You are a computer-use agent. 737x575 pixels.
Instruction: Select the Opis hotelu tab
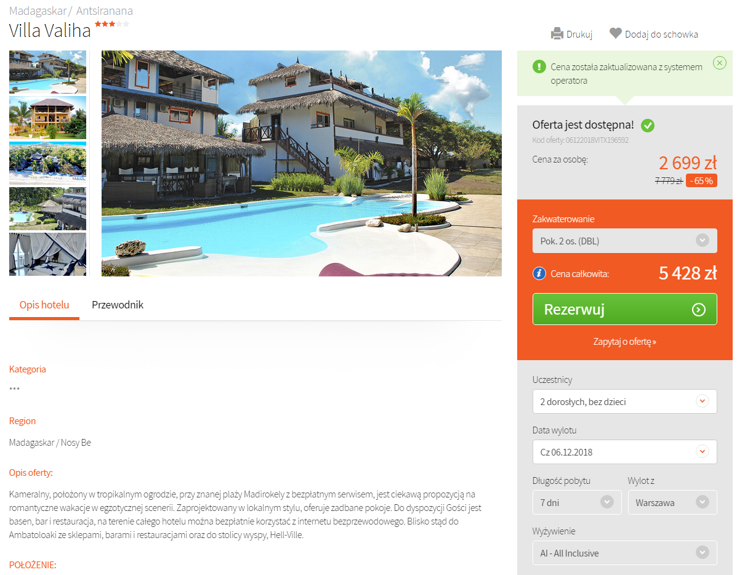coord(44,305)
